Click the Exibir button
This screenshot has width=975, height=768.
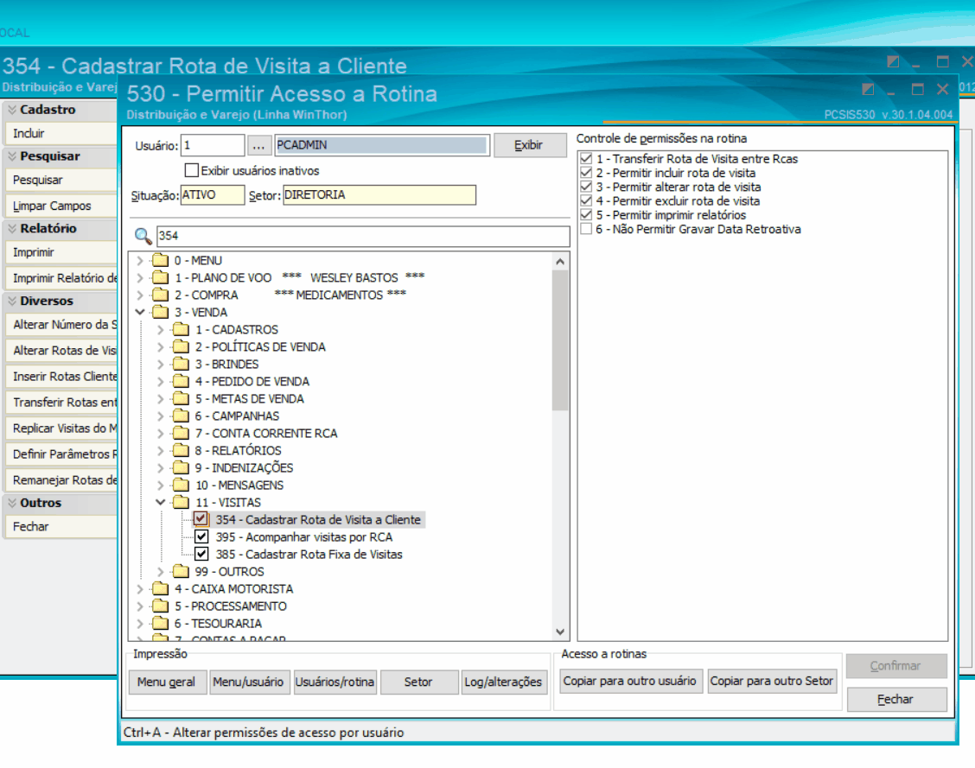pyautogui.click(x=529, y=145)
